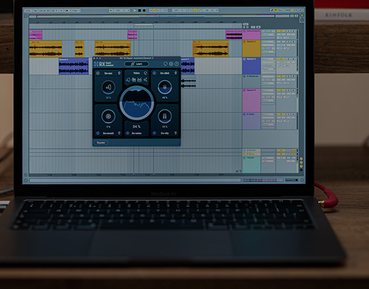Click the Play button in Ableton transport
369x289 pixels.
(135, 11)
